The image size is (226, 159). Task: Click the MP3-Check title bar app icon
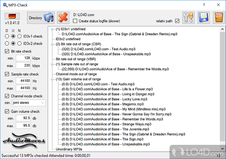[5, 5]
